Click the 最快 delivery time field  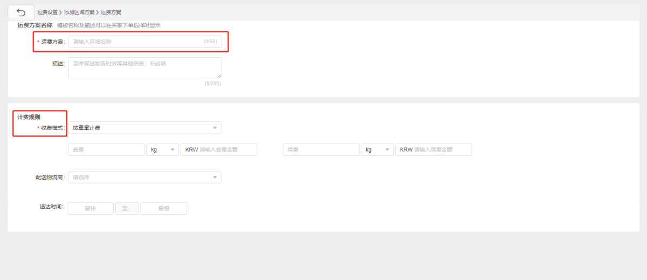click(90, 208)
